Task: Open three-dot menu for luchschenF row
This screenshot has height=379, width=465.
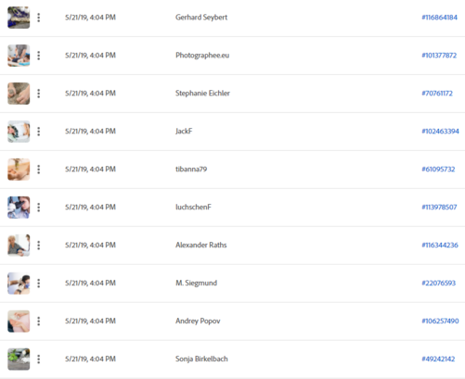Action: coord(39,208)
